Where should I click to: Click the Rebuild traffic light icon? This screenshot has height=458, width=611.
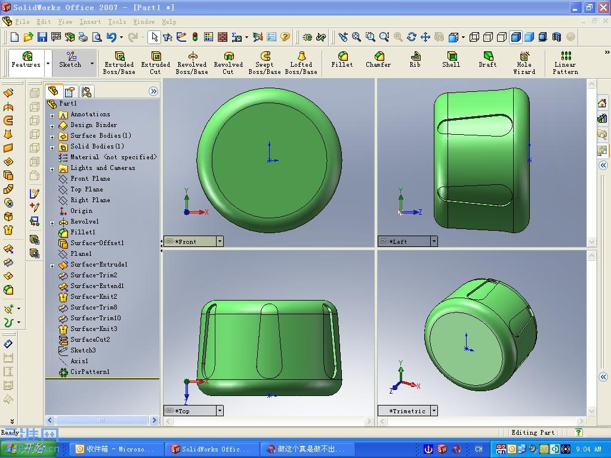point(195,37)
